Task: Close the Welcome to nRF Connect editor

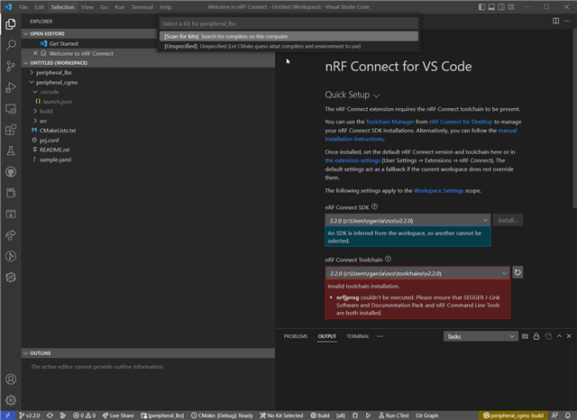Action: tap(35, 53)
